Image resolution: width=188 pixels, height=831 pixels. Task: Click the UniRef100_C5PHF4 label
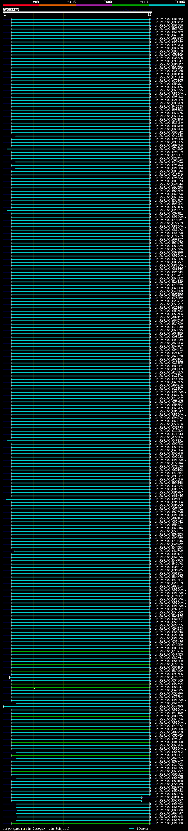(x=168, y=447)
